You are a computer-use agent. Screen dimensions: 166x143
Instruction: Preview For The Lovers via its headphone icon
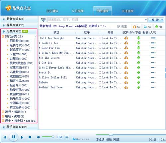(x=126, y=58)
